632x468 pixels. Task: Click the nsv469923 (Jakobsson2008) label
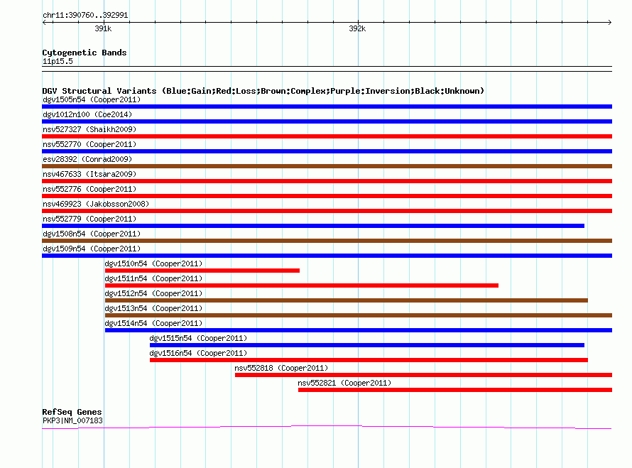click(x=96, y=204)
